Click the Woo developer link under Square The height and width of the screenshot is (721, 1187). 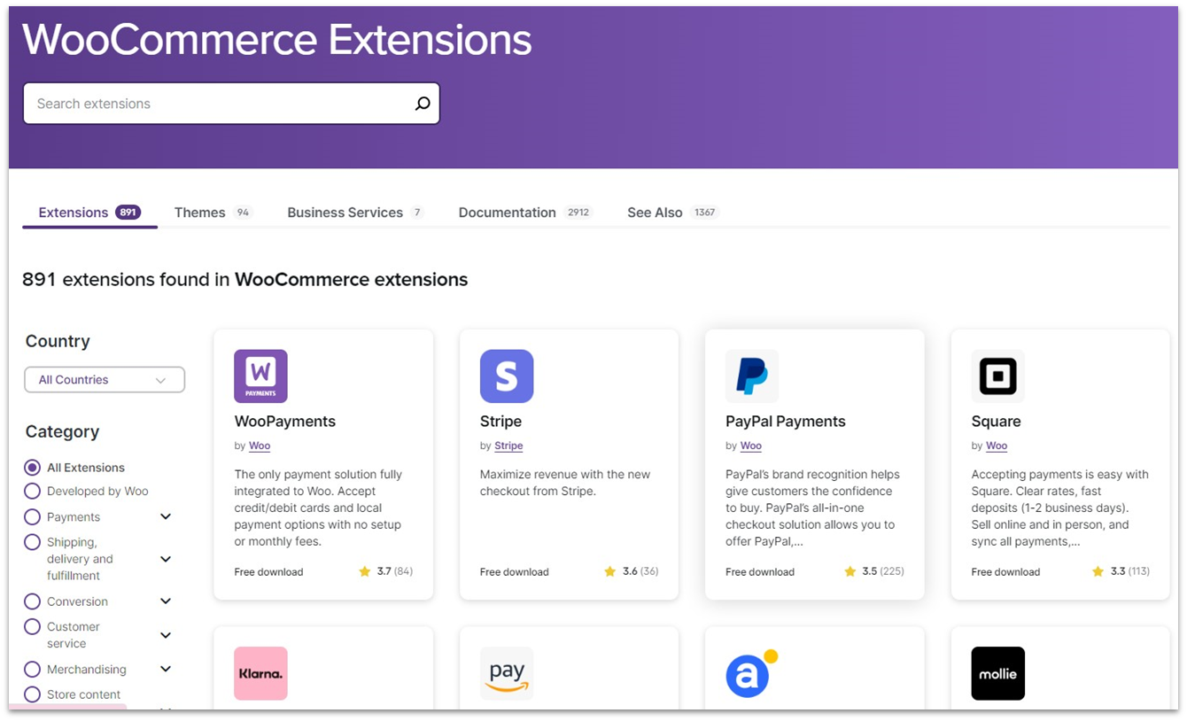[997, 446]
